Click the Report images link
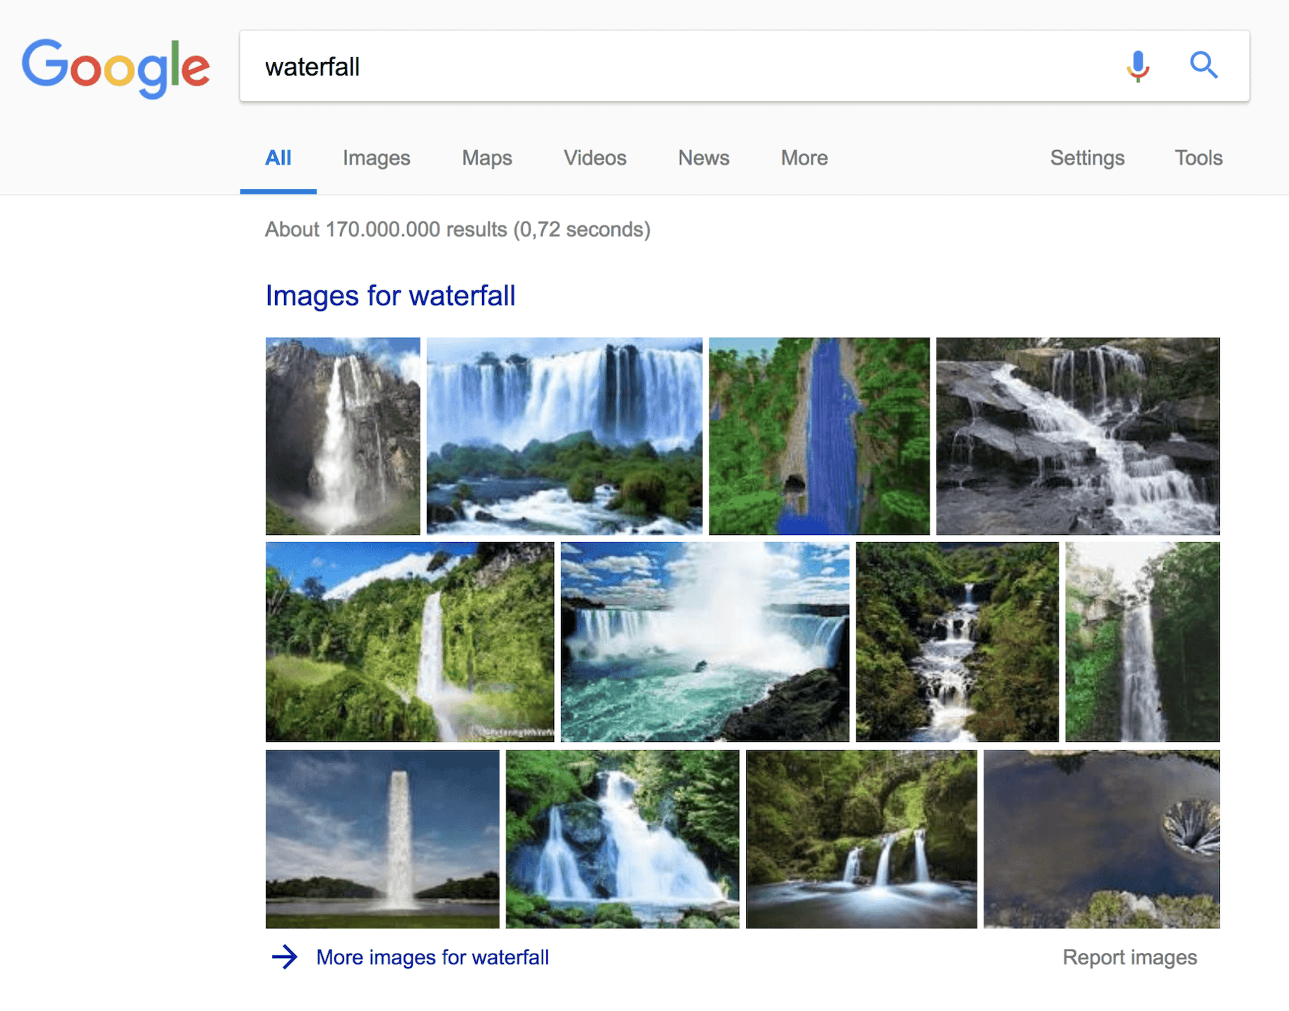 click(1129, 957)
